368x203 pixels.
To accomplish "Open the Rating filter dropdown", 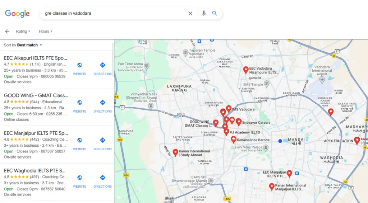I will click(23, 31).
